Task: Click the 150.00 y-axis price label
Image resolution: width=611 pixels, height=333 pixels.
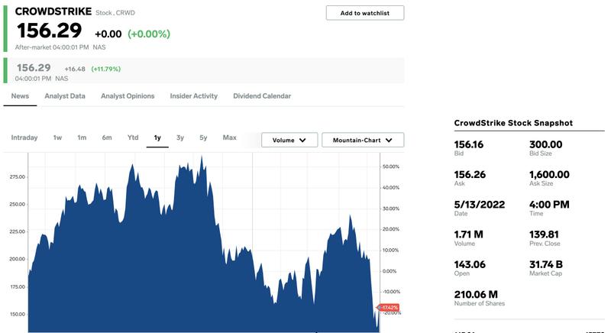Action: 17,315
